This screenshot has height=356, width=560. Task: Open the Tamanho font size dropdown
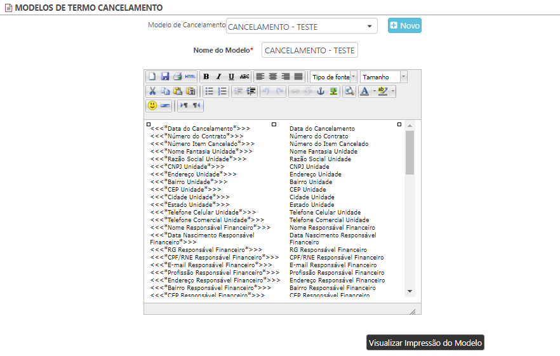pos(383,77)
